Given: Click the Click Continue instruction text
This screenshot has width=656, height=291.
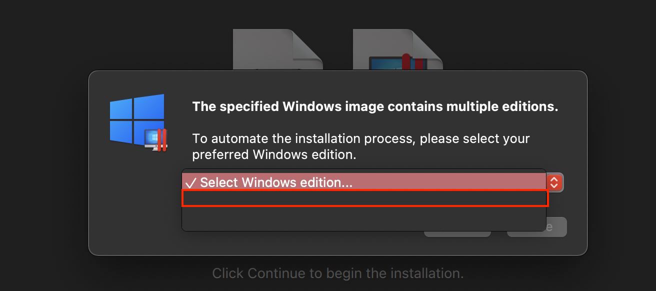Looking at the screenshot, I should point(337,273).
